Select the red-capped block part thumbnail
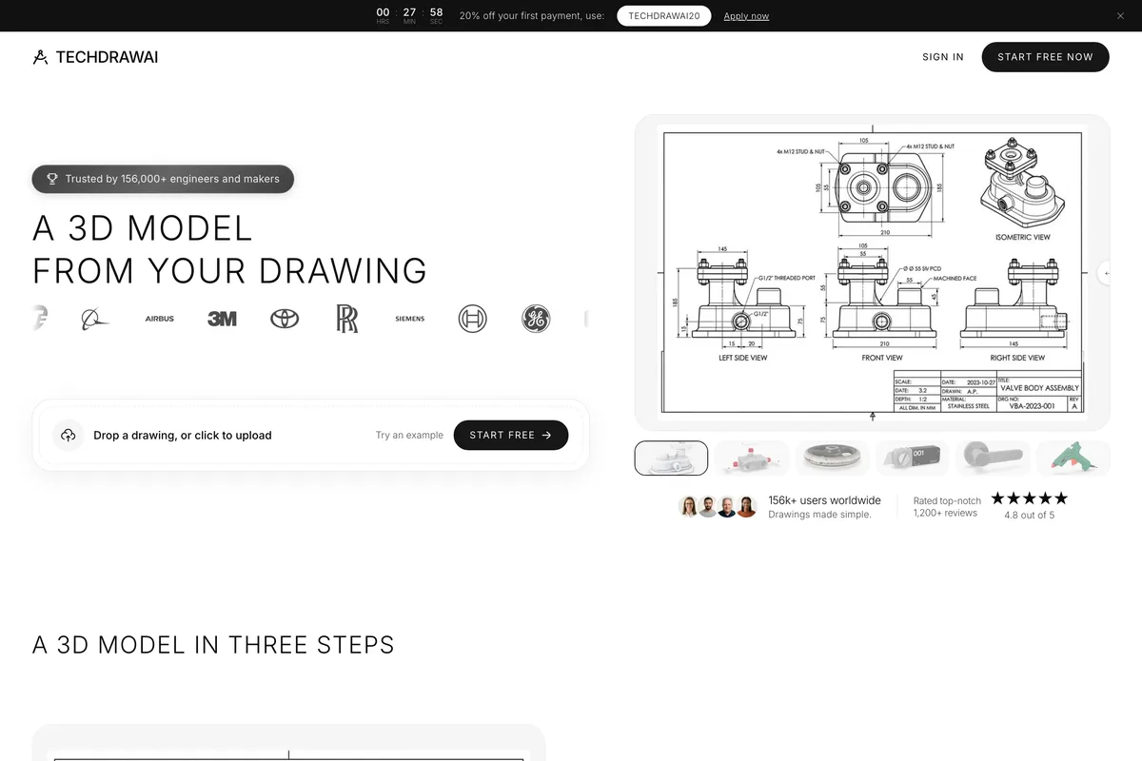The image size is (1142, 761). click(752, 458)
